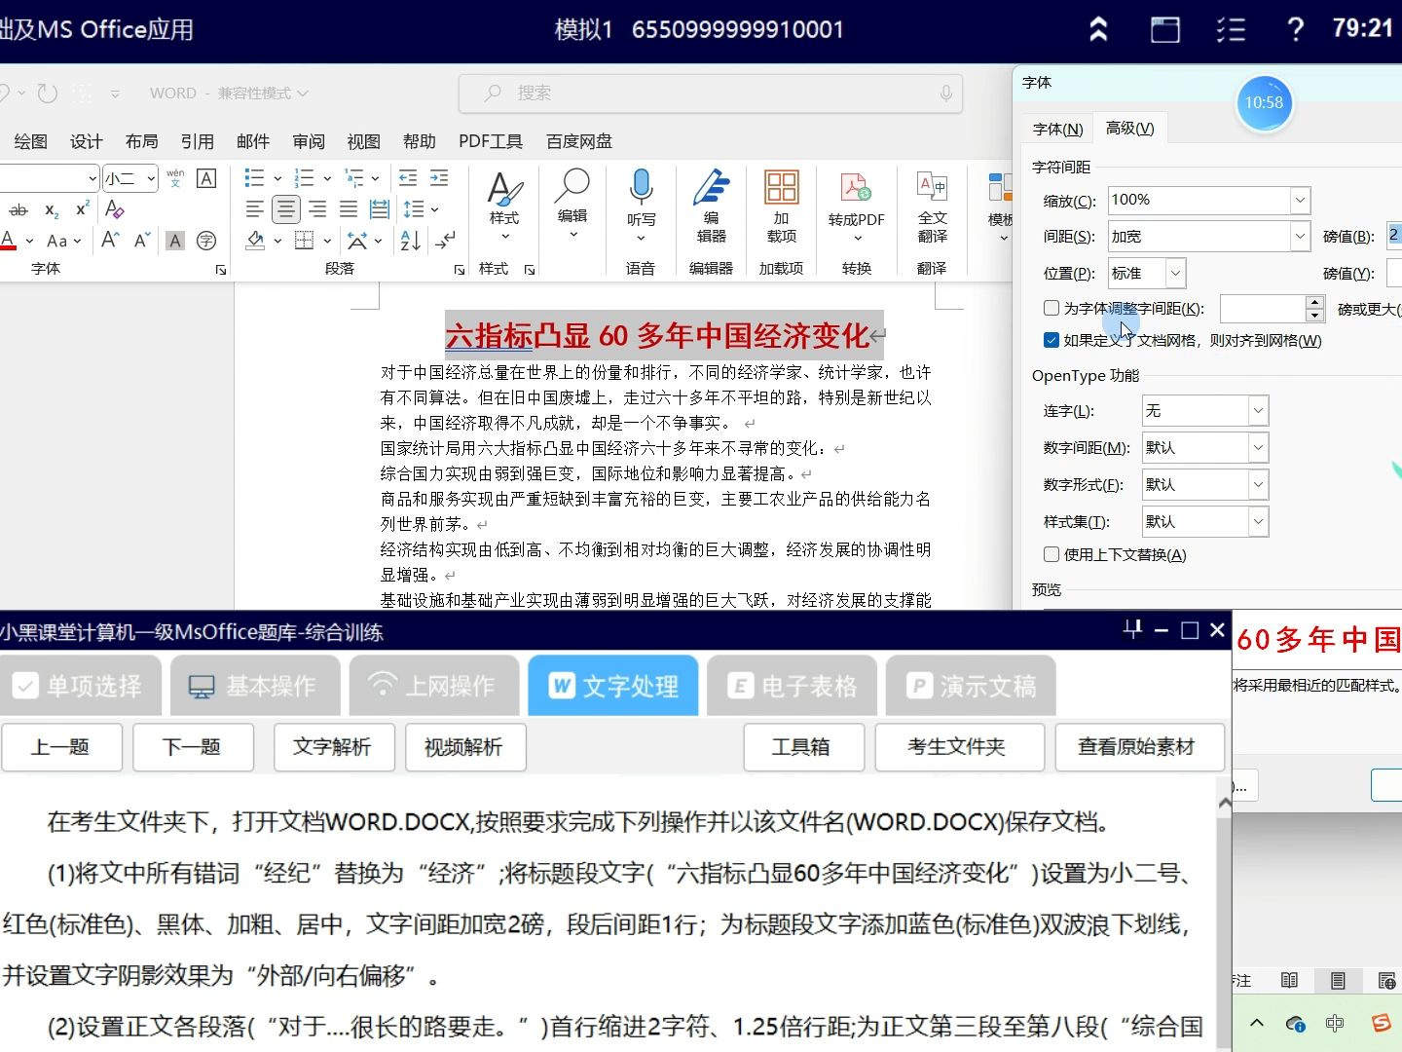Decrease paragraph indent

coord(408,178)
